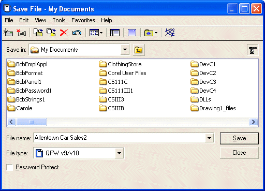This screenshot has width=265, height=191.
Task: Click the Favorites folder icon
Action: pyautogui.click(x=149, y=33)
